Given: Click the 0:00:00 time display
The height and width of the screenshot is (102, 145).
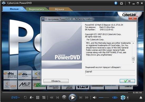Looking at the screenshot, I should pyautogui.click(x=137, y=93).
